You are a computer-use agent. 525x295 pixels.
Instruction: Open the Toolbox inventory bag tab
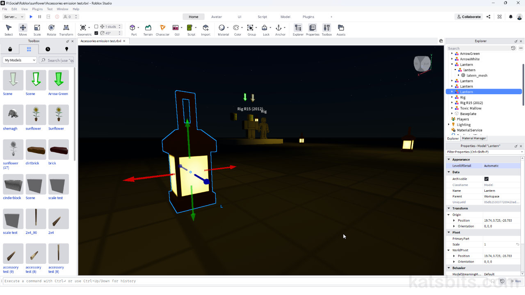[10, 49]
